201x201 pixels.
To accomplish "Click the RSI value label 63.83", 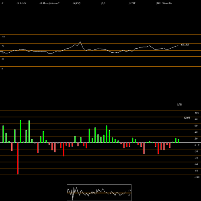I will (x=185, y=45).
